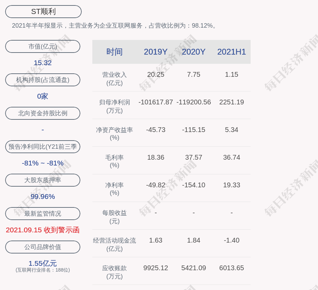Select the 2019Y column header

pyautogui.click(x=156, y=52)
